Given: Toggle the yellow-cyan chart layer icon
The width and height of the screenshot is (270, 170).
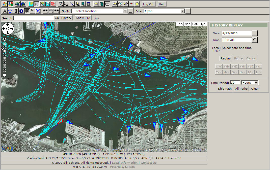Looking at the screenshot, I should [31, 4].
